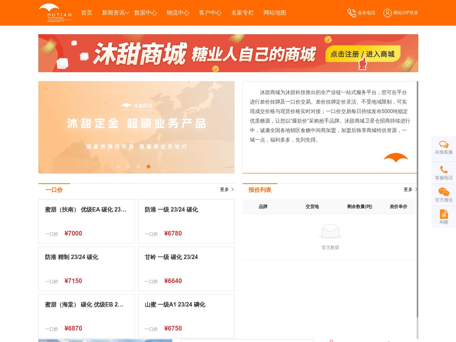Click the business phone icon
The image size is (456, 342).
[x=351, y=13]
